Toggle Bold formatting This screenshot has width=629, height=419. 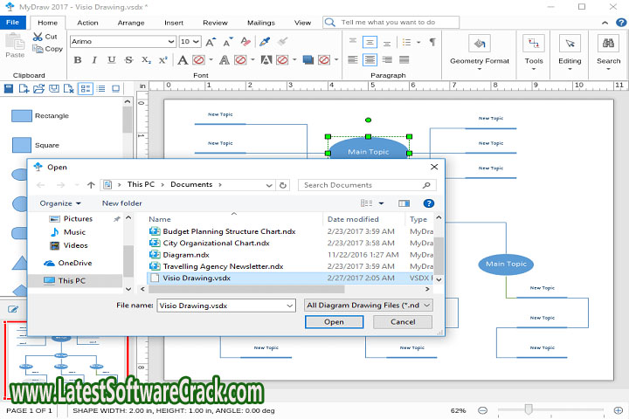[78, 60]
